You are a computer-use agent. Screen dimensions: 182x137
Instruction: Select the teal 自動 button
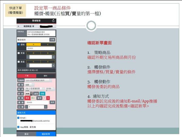(x=42, y=94)
